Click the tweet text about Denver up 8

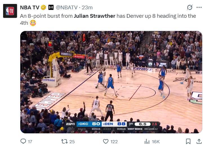pos(108,19)
